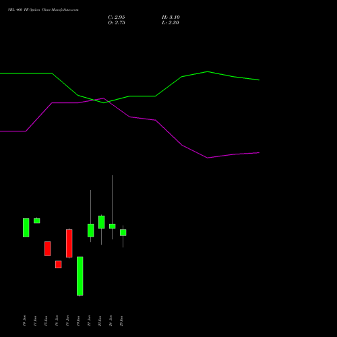Viewport: 337px width, 337px height.
Task: Click the 22 Jun date label
Action: click(x=89, y=321)
